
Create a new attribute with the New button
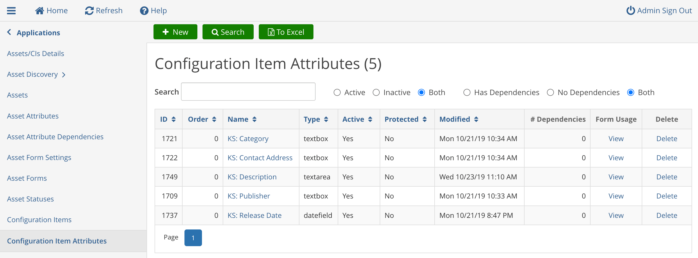[x=175, y=32]
